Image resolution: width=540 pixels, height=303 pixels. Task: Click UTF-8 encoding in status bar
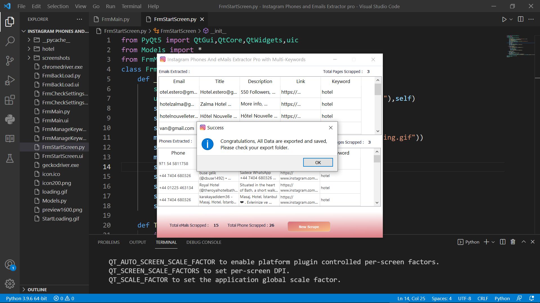coord(464,299)
